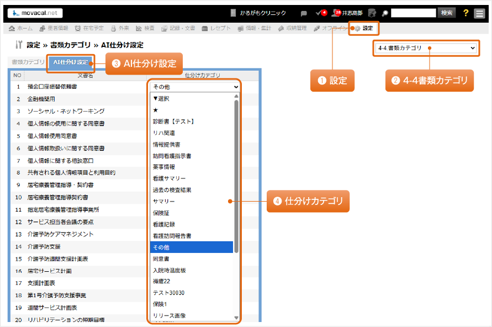Go to the ホーム menu item

click(x=21, y=28)
